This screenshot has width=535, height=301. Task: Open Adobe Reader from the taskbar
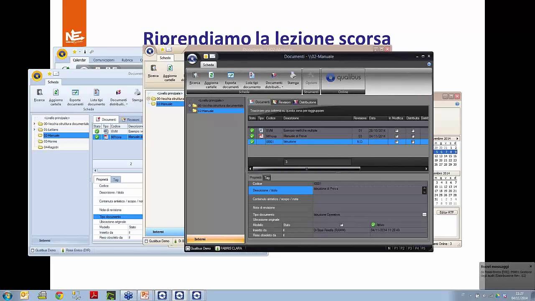[x=94, y=296]
